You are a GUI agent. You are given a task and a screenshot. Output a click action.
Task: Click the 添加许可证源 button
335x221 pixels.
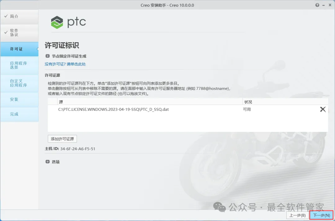click(62, 139)
